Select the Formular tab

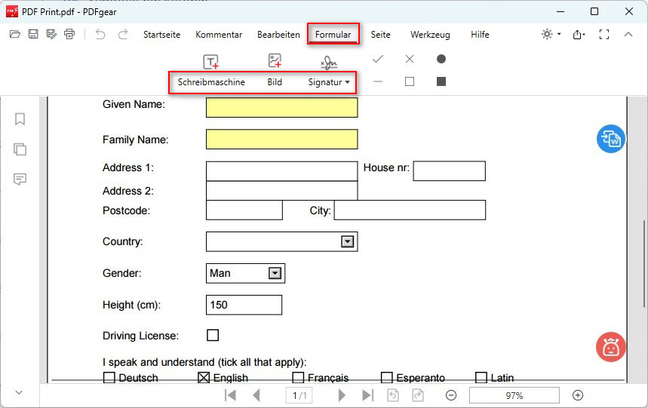333,35
